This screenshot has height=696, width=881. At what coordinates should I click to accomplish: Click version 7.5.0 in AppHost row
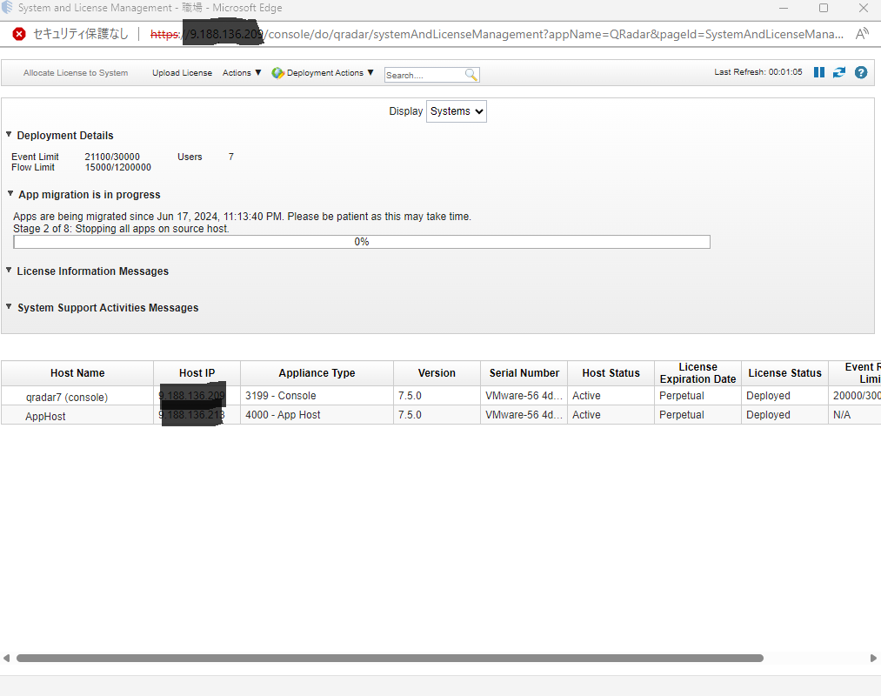[x=410, y=415]
